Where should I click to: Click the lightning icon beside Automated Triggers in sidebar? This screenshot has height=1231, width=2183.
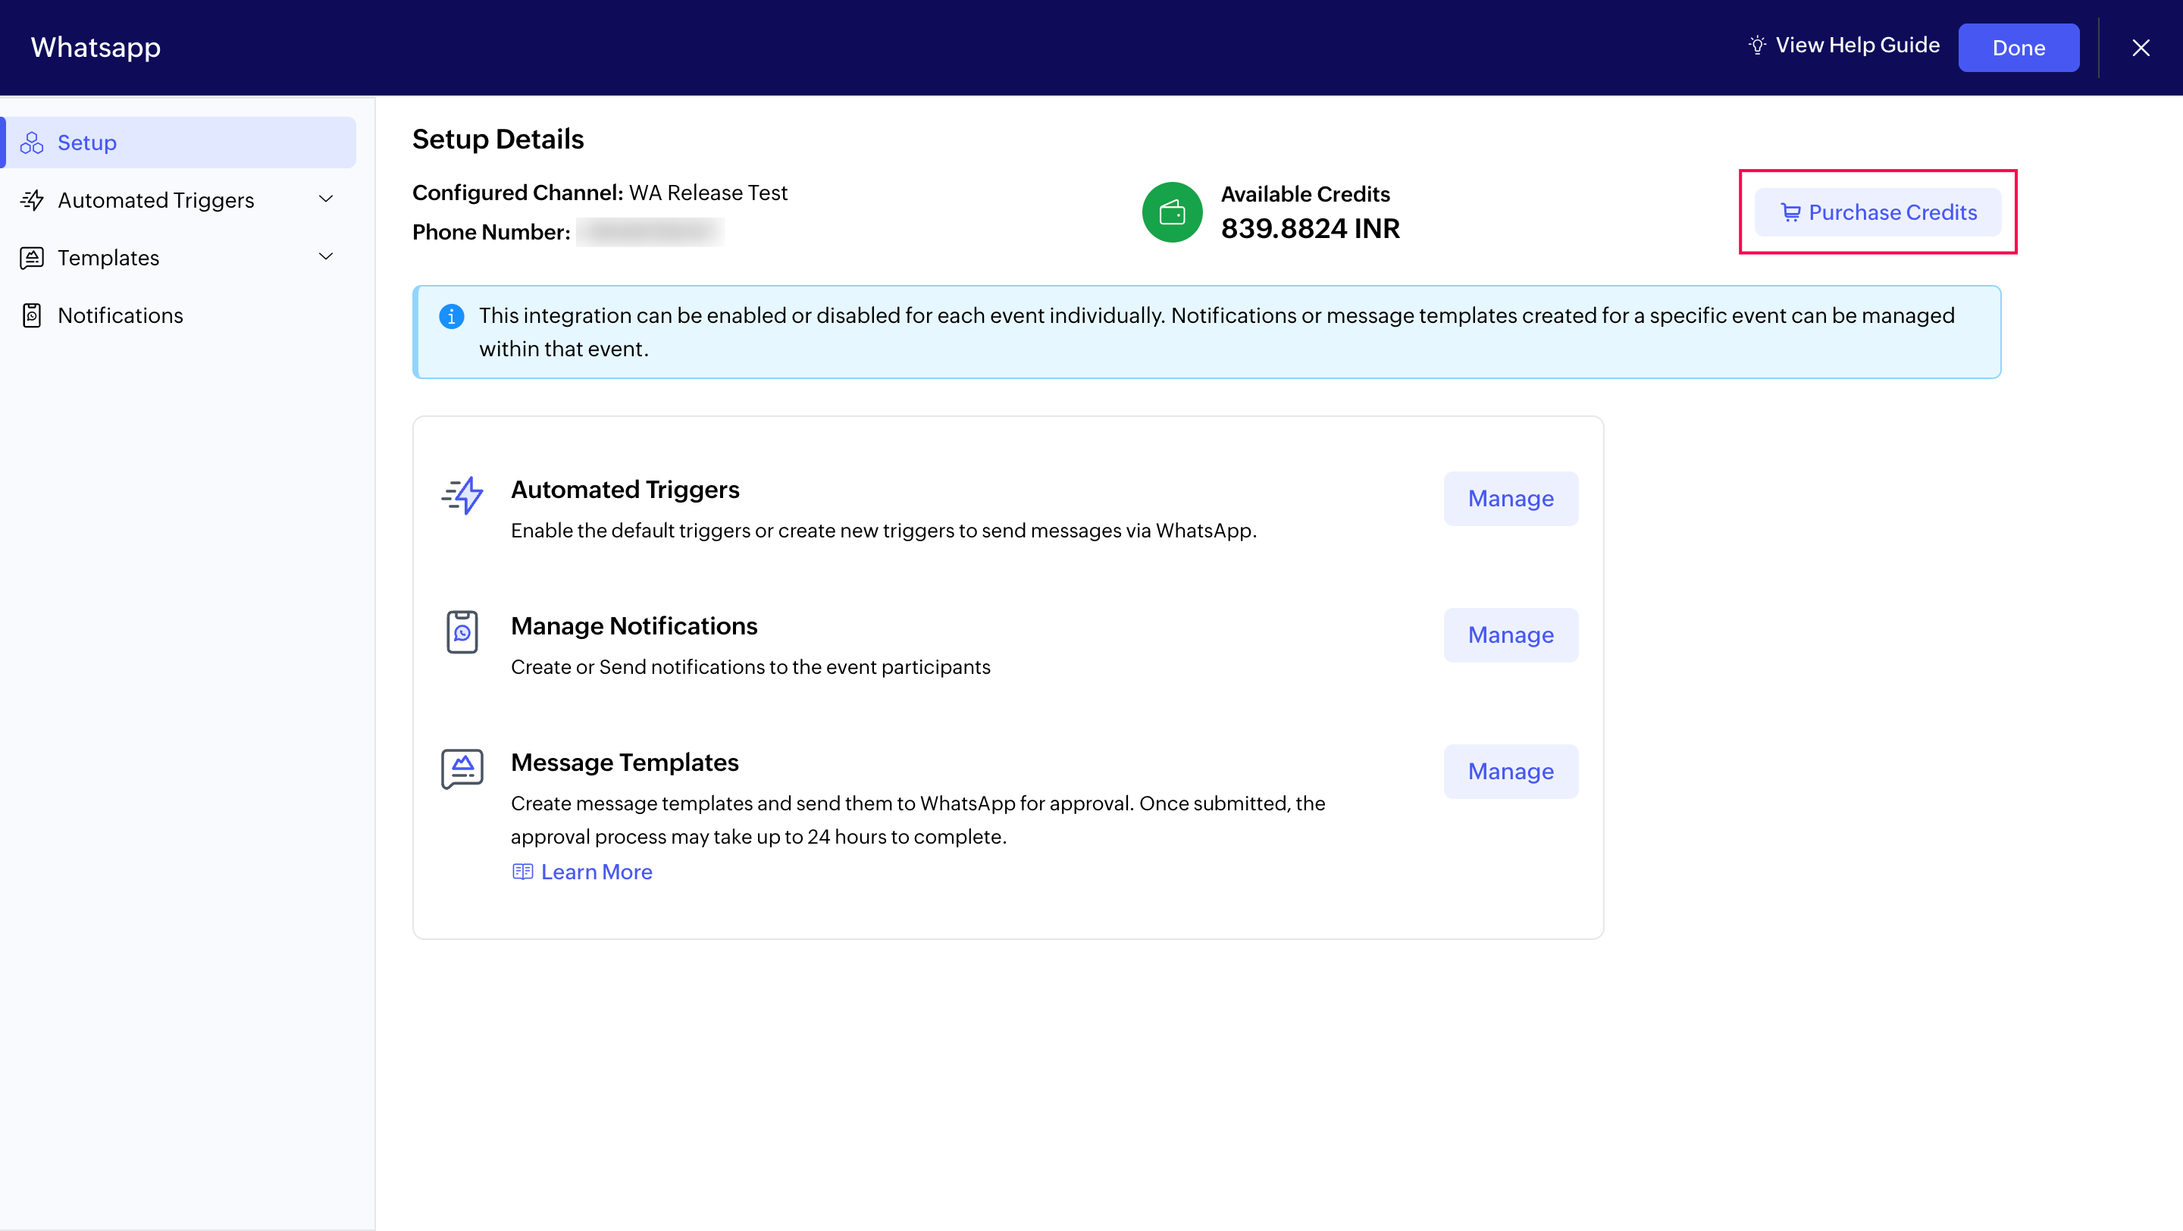(x=32, y=200)
